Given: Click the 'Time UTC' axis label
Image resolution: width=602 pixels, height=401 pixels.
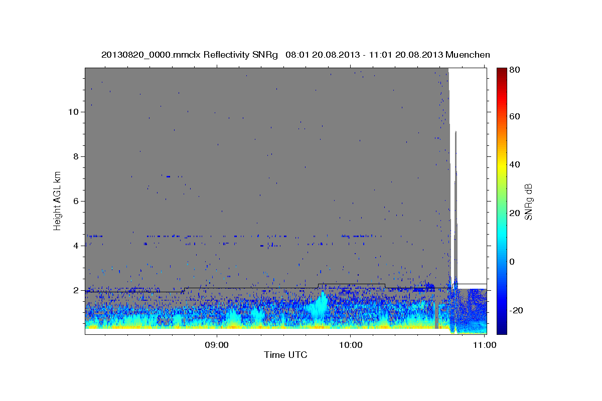Looking at the screenshot, I should [285, 355].
